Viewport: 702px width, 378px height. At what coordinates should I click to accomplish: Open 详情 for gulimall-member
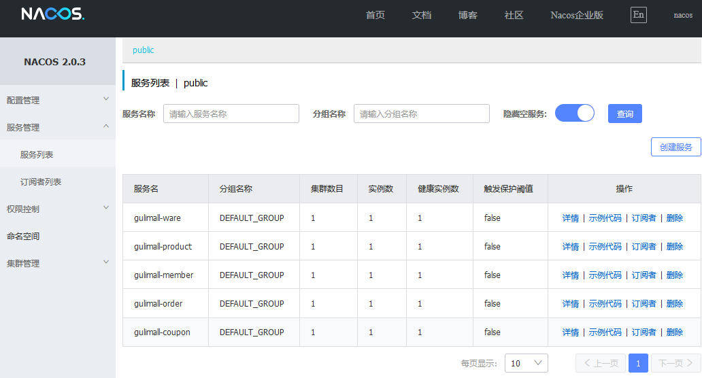tap(570, 275)
